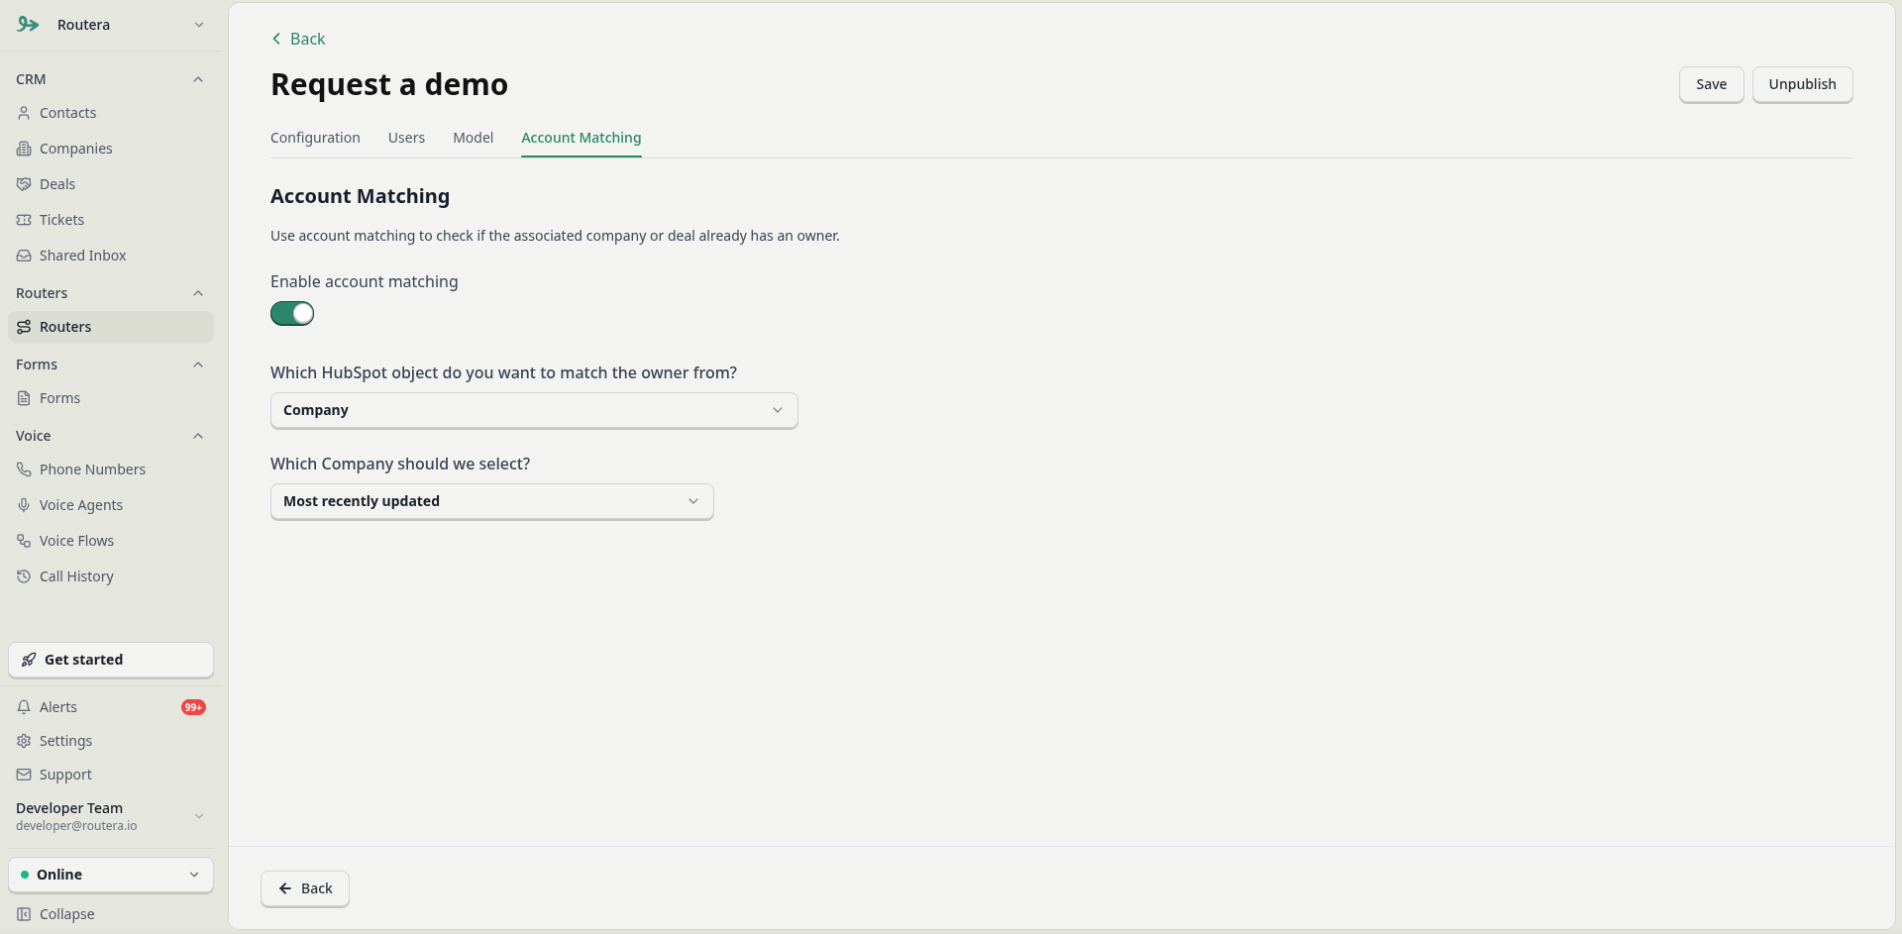Click the Tickets icon in sidebar
The width and height of the screenshot is (1902, 934).
pyautogui.click(x=24, y=220)
